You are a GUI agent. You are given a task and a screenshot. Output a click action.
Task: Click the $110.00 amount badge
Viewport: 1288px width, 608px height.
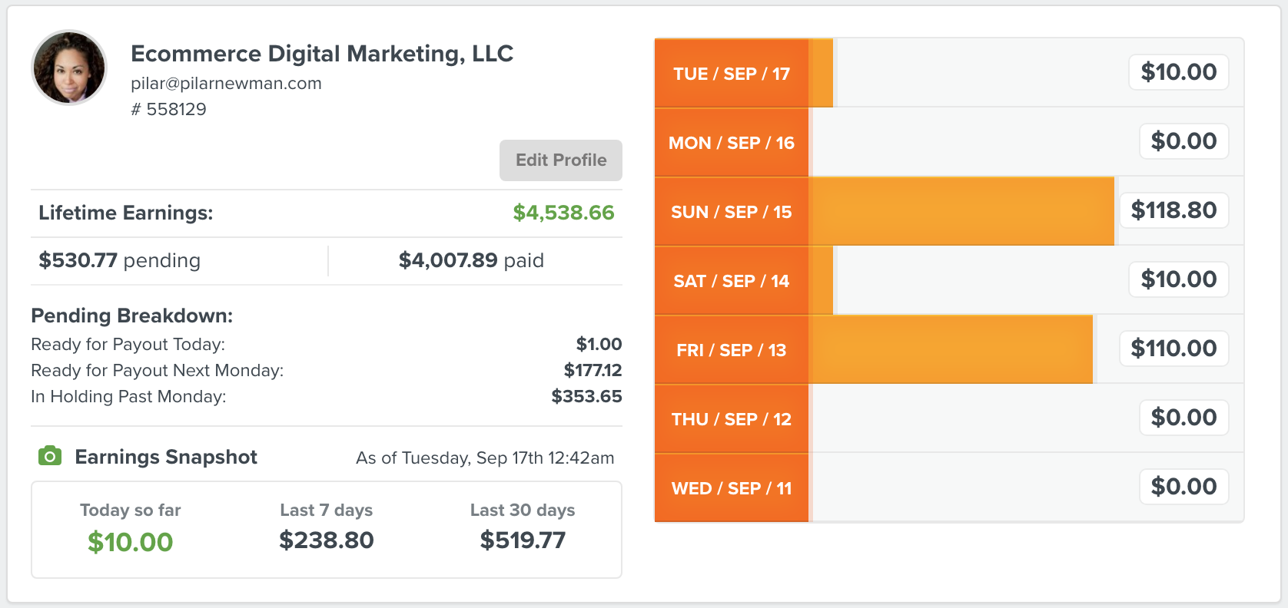point(1173,349)
